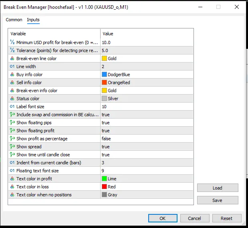248x228 pixels.
Task: Click the DodgerBlue swatch for Buy info color
Action: coord(104,75)
